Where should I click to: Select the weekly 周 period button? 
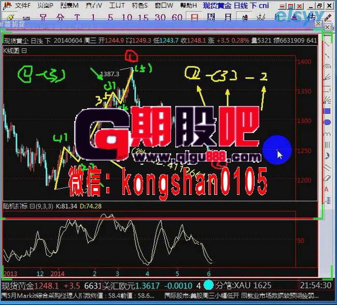click(x=211, y=17)
